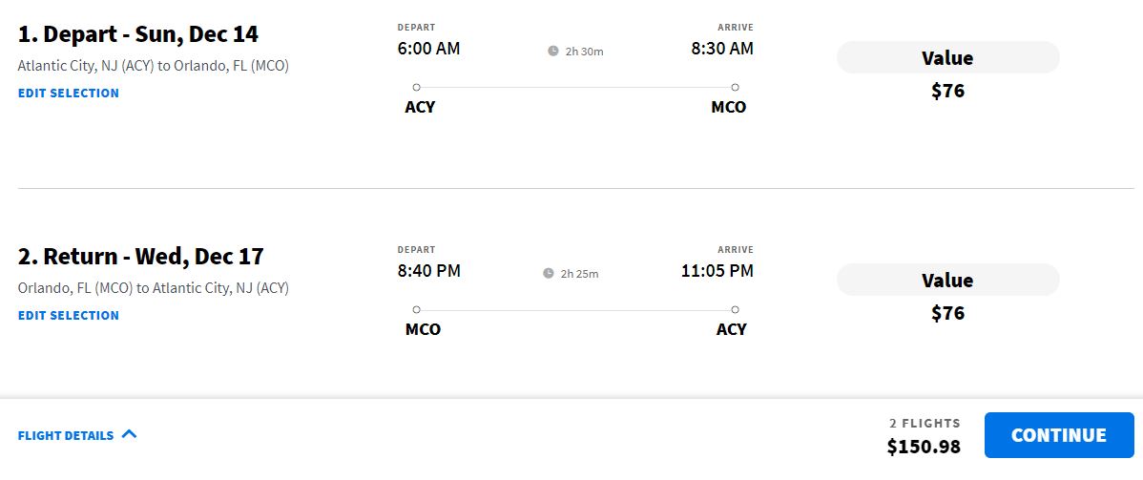
Task: Click the MCO origin dot on return route
Action: pyautogui.click(x=417, y=309)
